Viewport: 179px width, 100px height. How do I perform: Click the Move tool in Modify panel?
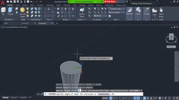pyautogui.click(x=65, y=9)
